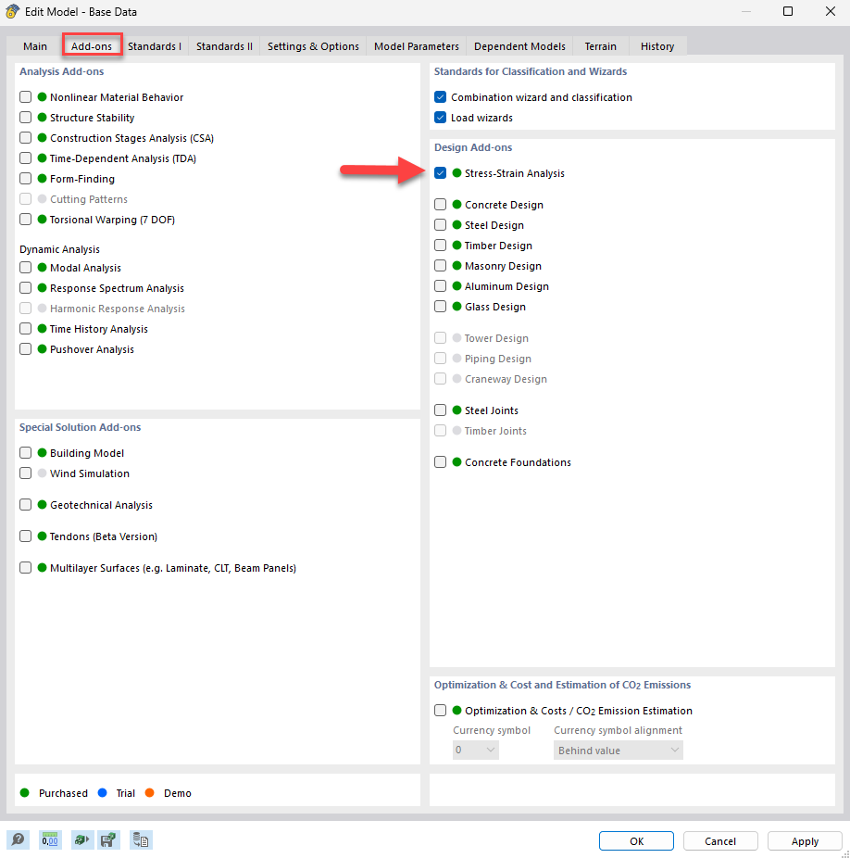This screenshot has width=850, height=858.
Task: Click the 'Standards for Classification and Wizards' heading
Action: pyautogui.click(x=531, y=71)
